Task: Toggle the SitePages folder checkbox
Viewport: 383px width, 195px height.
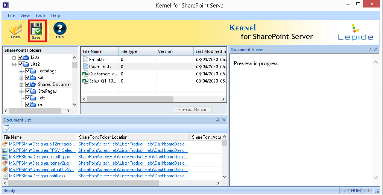Action: click(x=27, y=91)
